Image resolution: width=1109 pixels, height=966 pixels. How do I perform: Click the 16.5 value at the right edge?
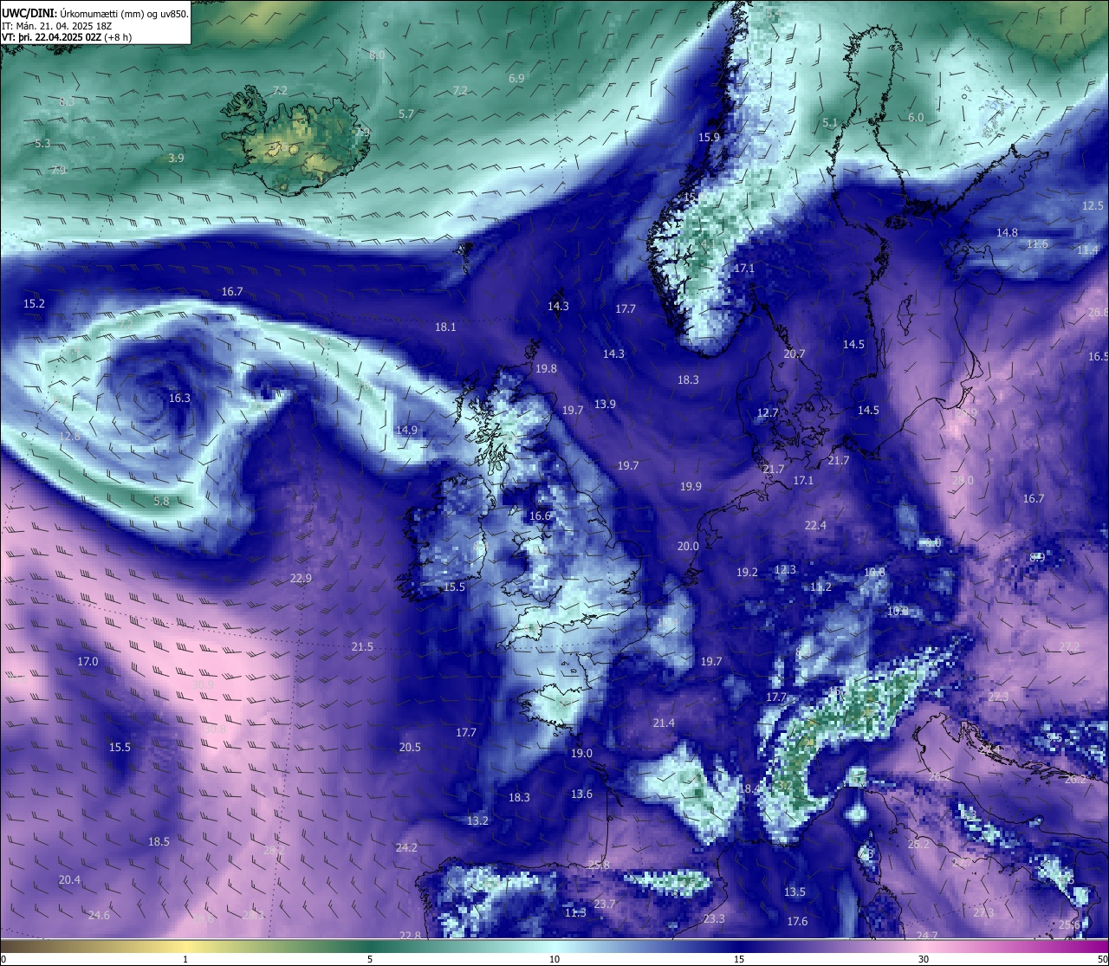pyautogui.click(x=1098, y=357)
